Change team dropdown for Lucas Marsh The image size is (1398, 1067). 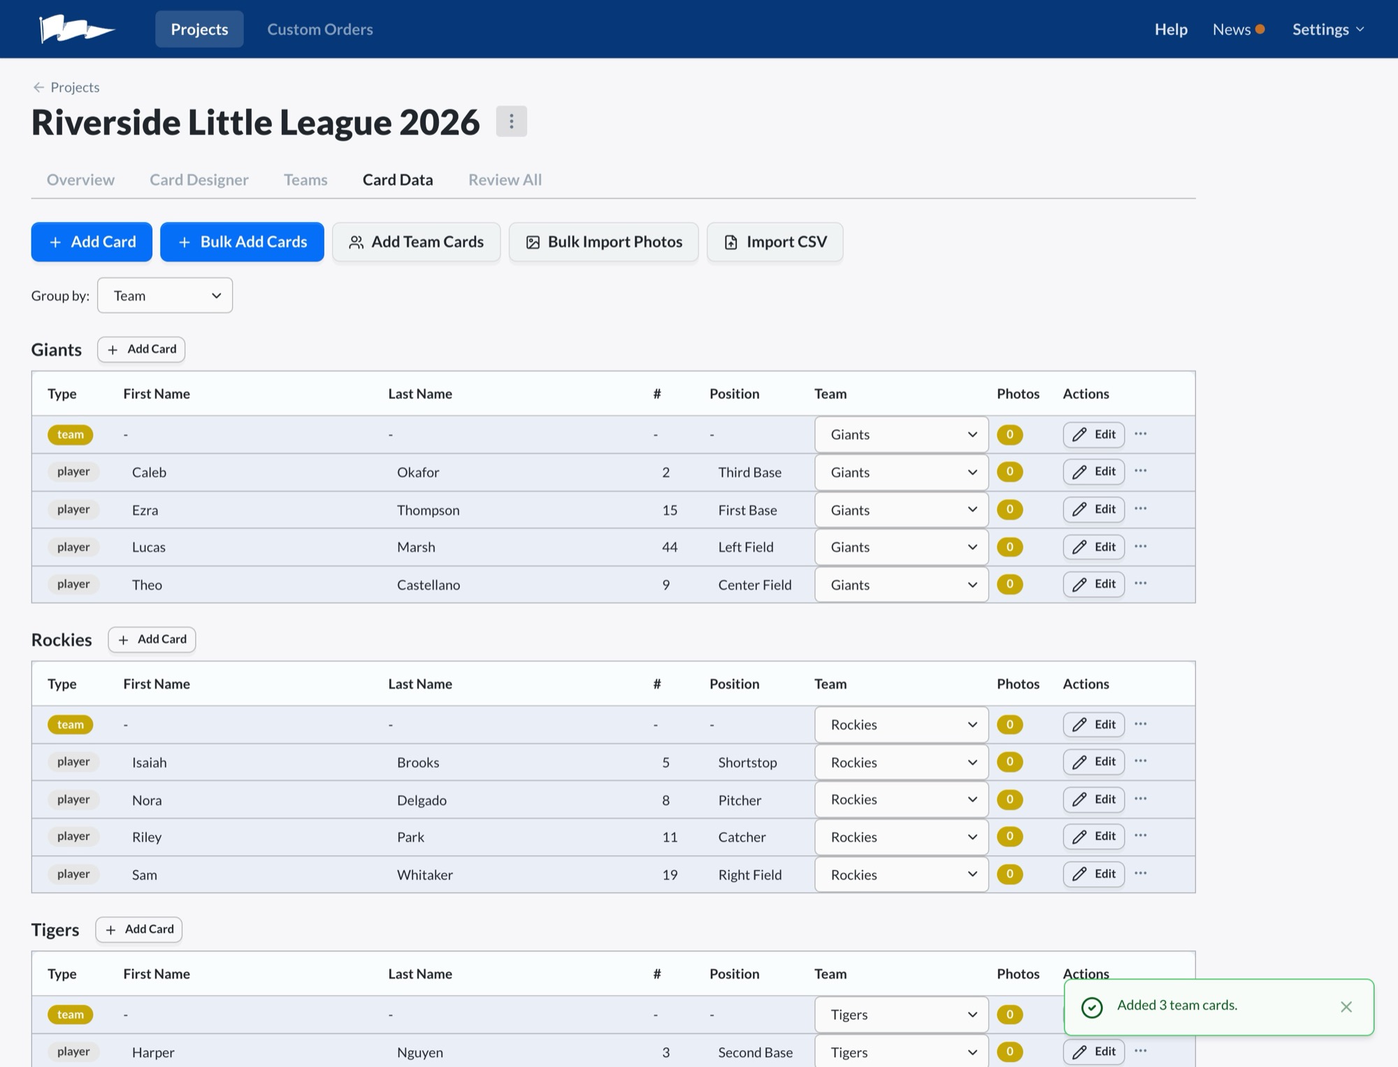[901, 547]
